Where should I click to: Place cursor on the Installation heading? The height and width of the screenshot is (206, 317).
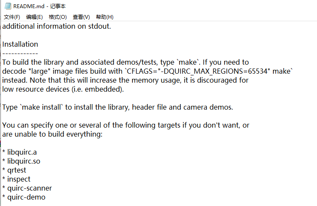click(20, 44)
